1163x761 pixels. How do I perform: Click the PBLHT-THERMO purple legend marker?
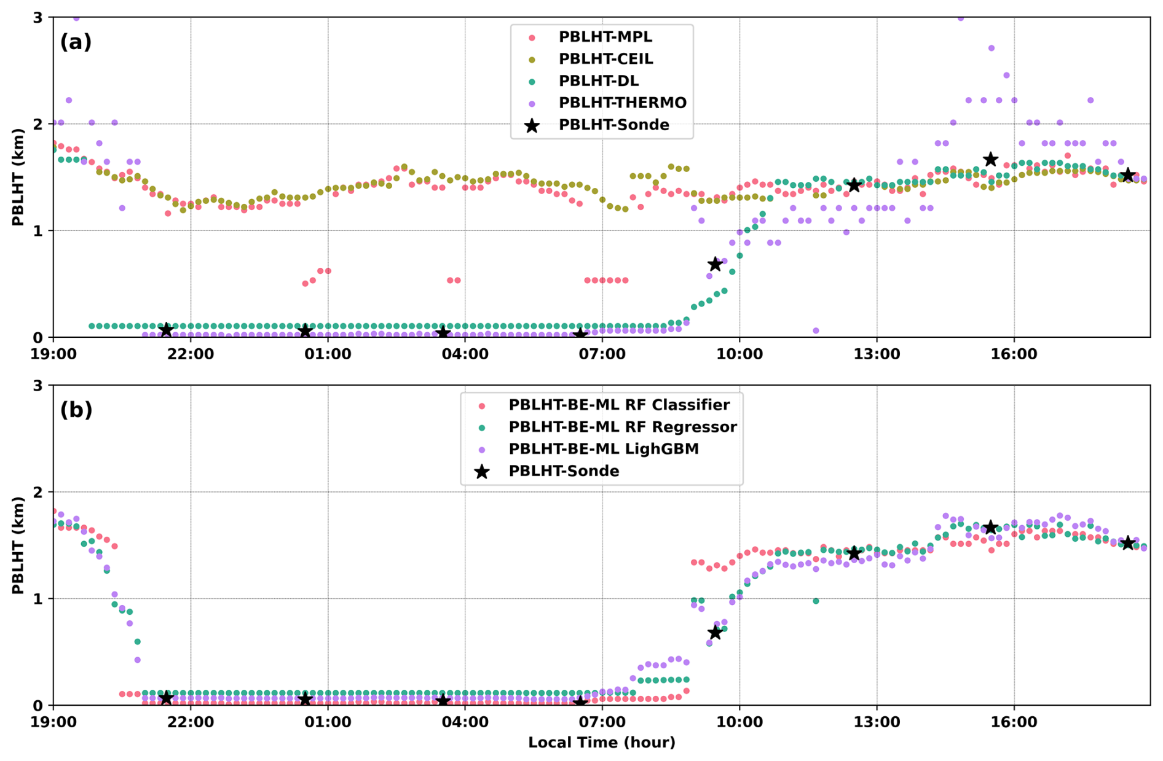[x=532, y=103]
